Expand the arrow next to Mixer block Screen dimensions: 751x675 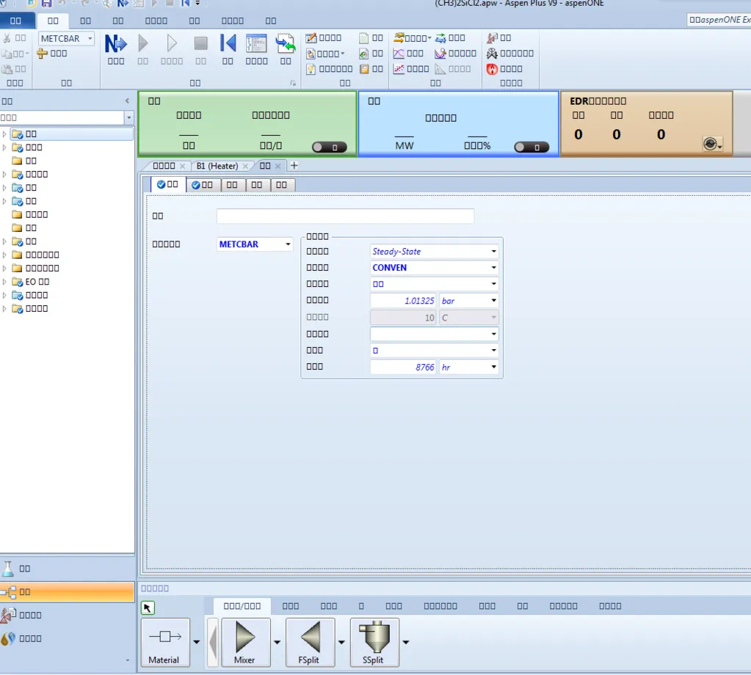point(277,642)
